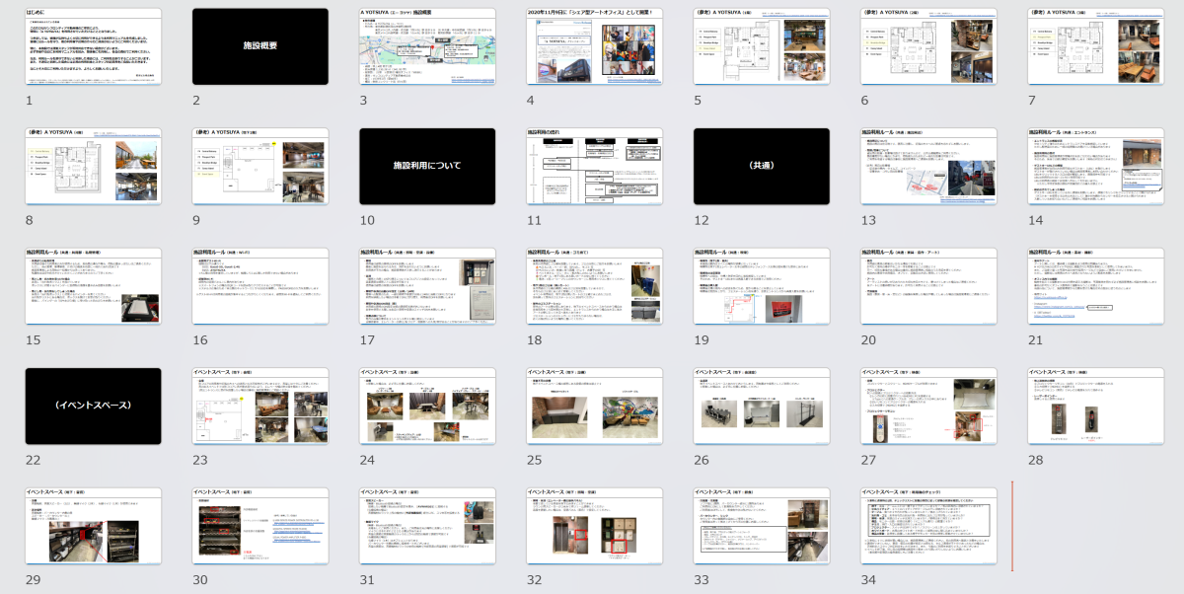Select black section slide 2 施設概要
The image size is (1184, 594).
[259, 46]
